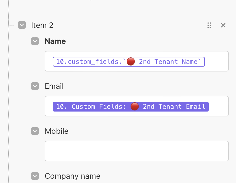Click the Company name field label
This screenshot has height=183, width=236.
pos(73,176)
